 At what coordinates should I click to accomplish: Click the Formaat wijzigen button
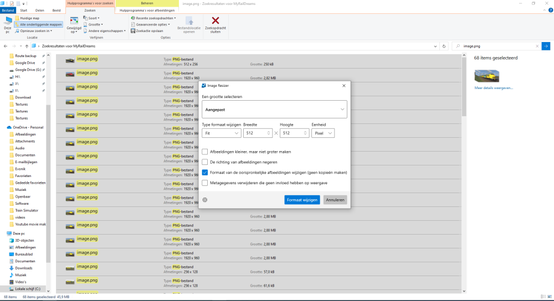302,200
